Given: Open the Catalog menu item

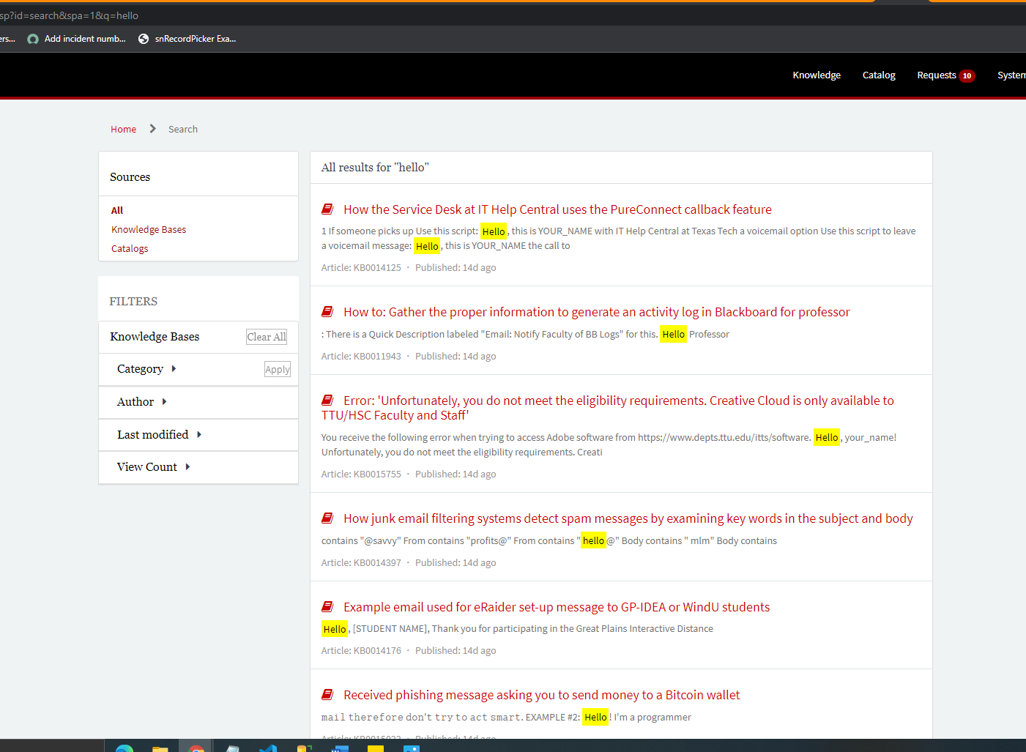Looking at the screenshot, I should pos(878,75).
